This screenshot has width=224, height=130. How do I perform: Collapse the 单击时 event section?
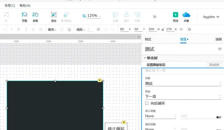145,58
